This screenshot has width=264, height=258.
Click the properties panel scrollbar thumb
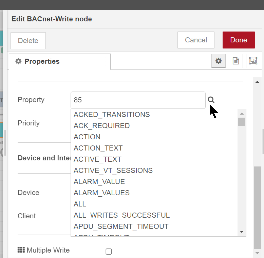(x=257, y=208)
